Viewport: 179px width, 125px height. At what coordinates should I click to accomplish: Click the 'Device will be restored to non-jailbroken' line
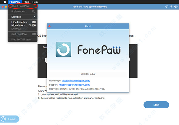(72, 98)
